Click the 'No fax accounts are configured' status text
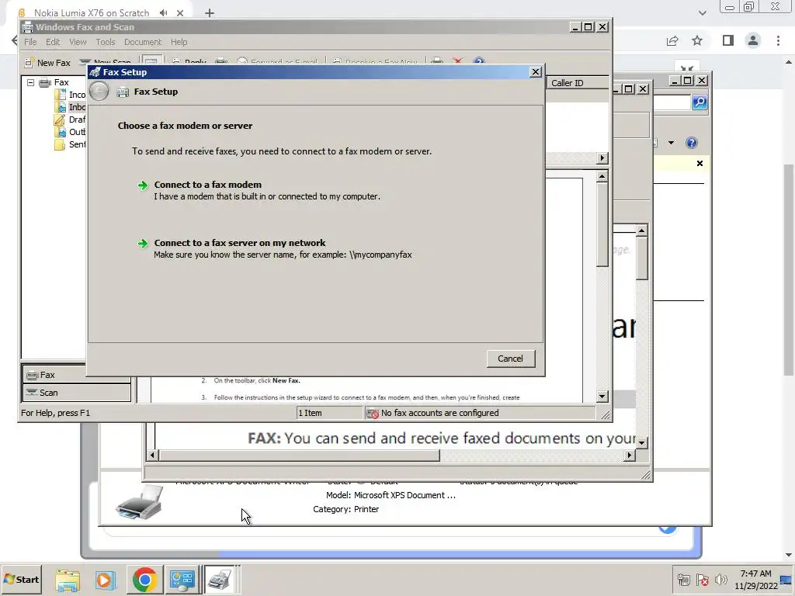The image size is (795, 596). (x=439, y=413)
